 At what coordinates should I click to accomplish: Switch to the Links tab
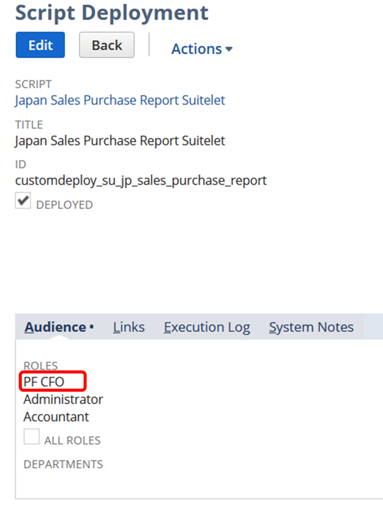[129, 327]
